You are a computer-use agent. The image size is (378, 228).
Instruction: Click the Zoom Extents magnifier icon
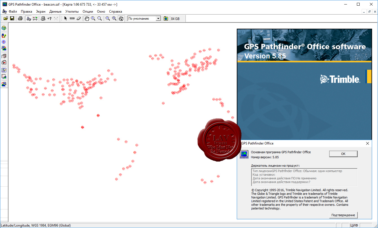tap(108, 19)
